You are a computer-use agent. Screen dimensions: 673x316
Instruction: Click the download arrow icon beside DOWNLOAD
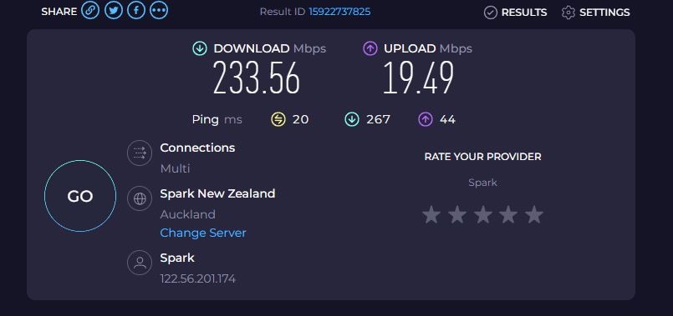tap(200, 49)
